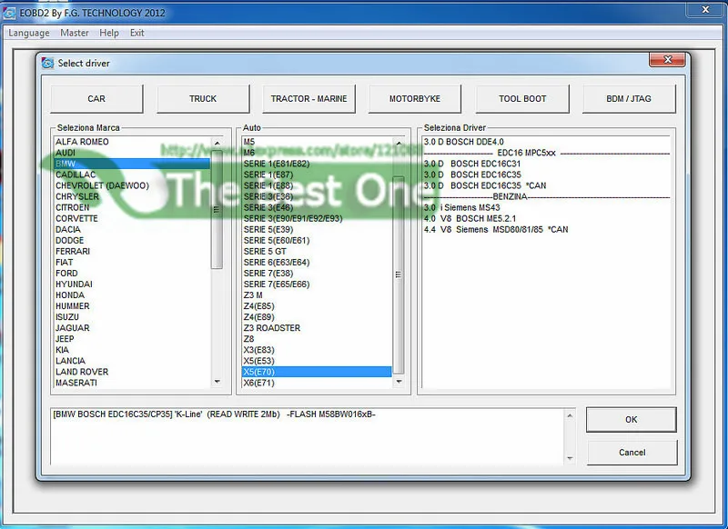Select HUMMER brand
The width and height of the screenshot is (728, 529).
tap(132, 306)
